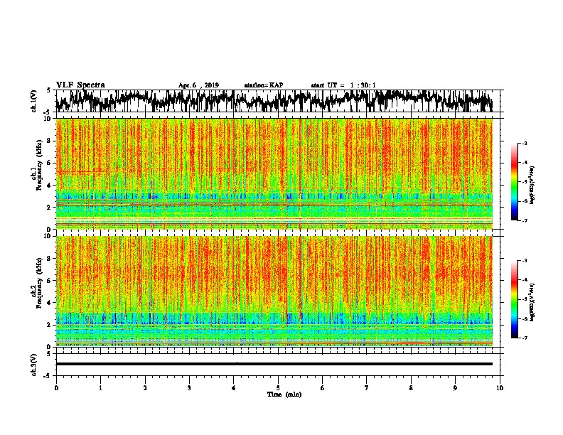Viewport: 563px width, 435px height.
Task: Click time axis tick label "4"
Action: coord(234,388)
